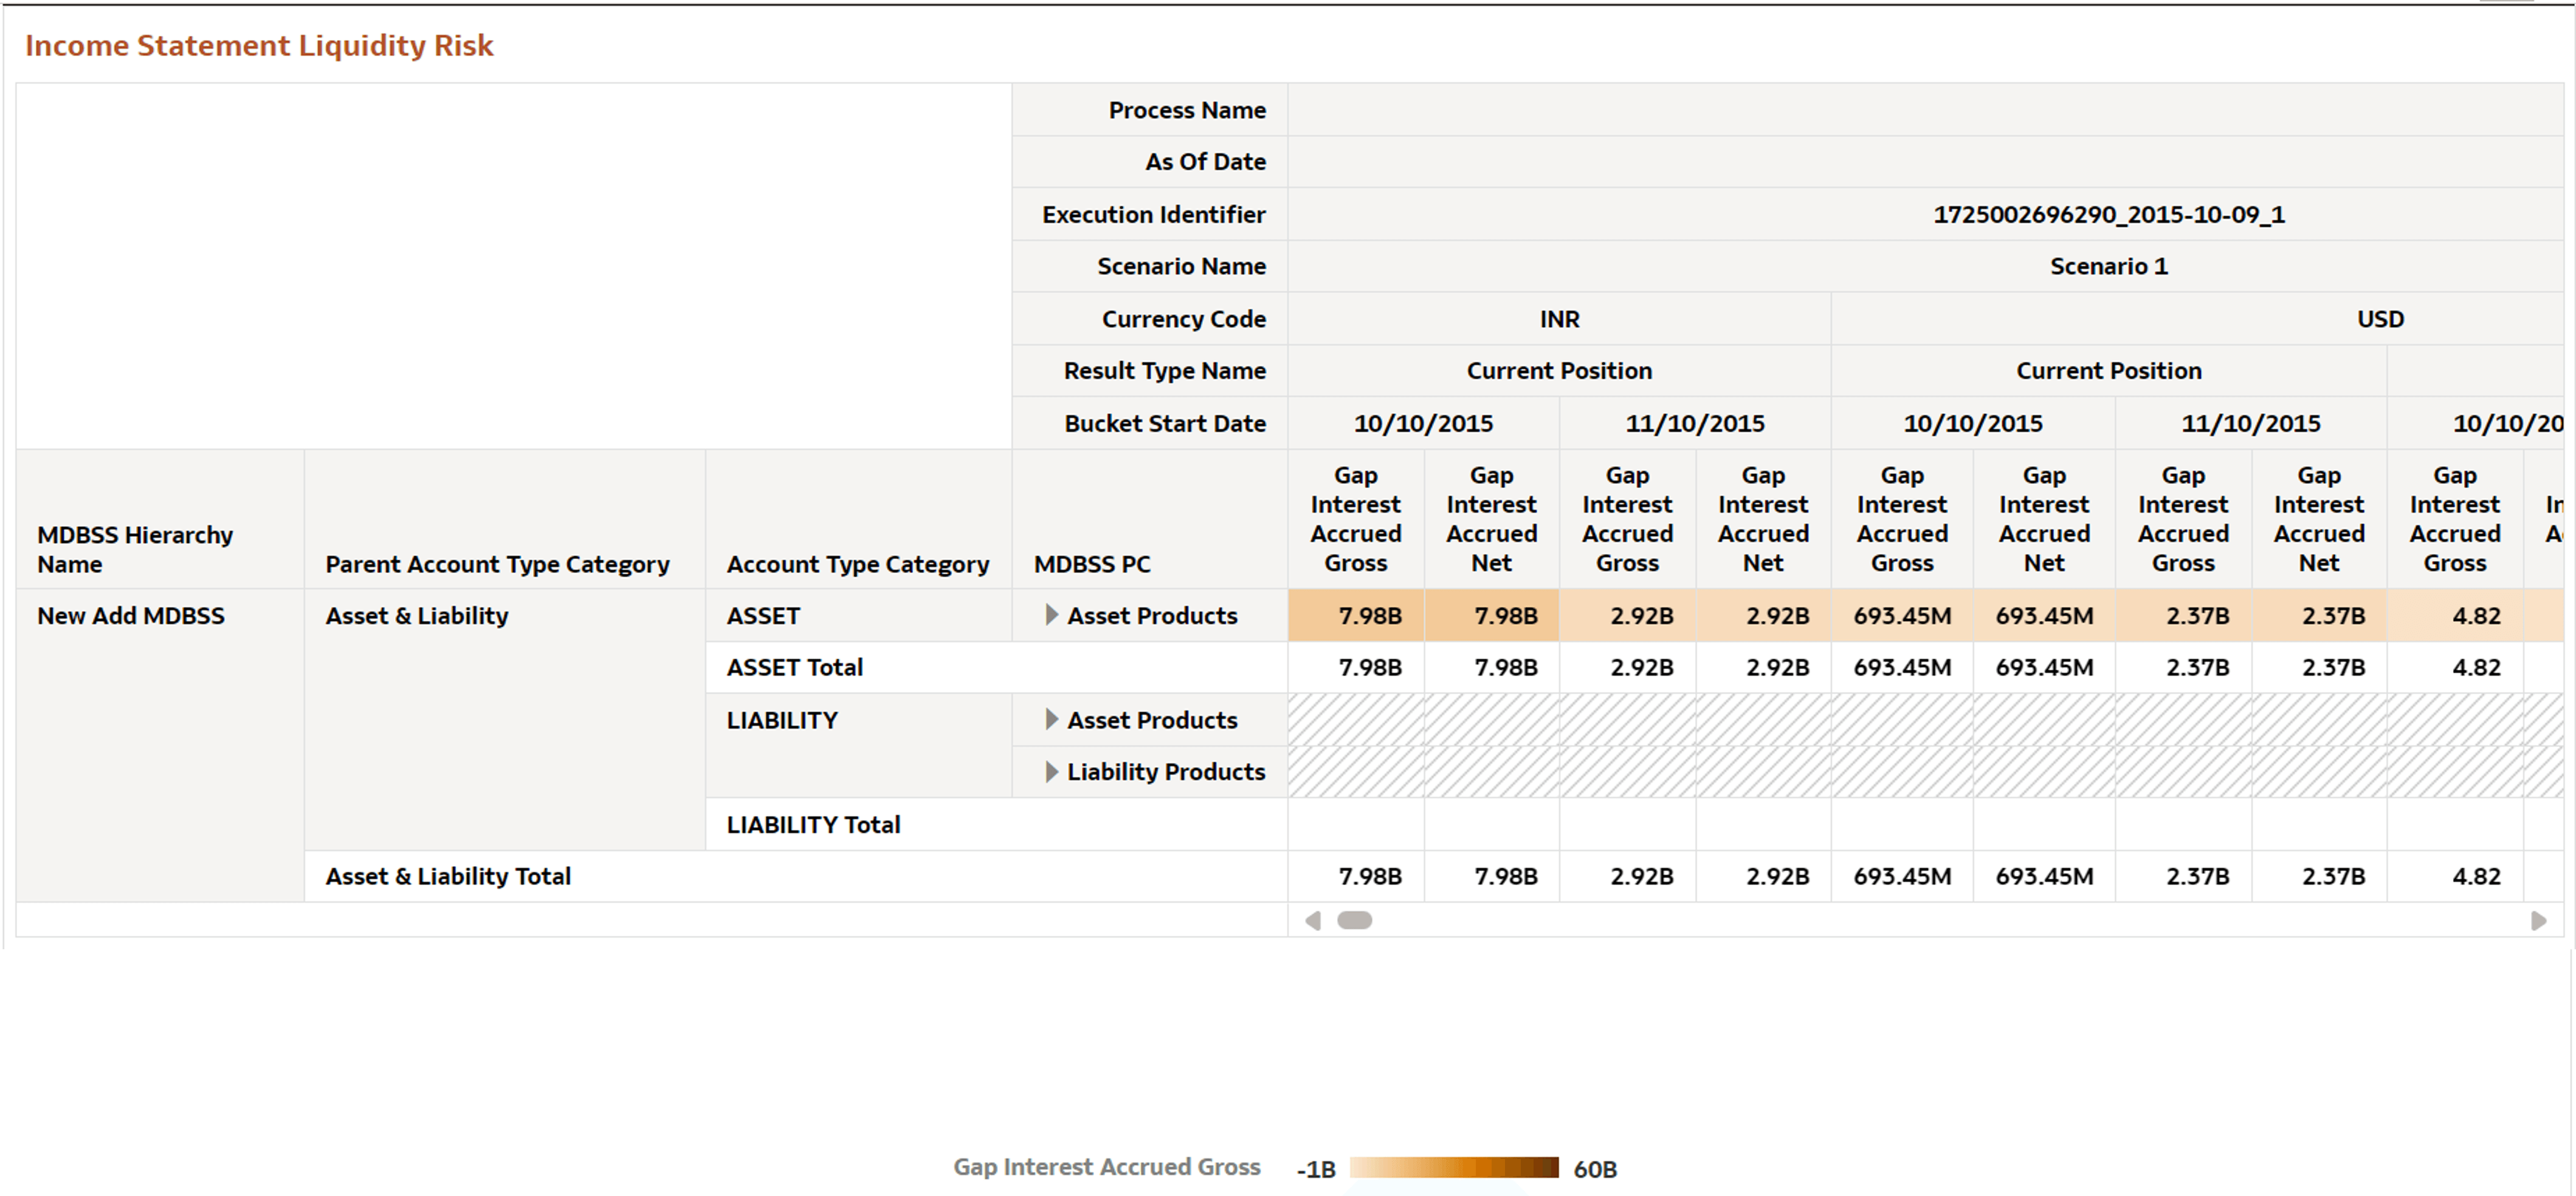Expand Asset Products under LIABILITY
Viewport: 2576px width, 1196px height.
pos(1051,719)
